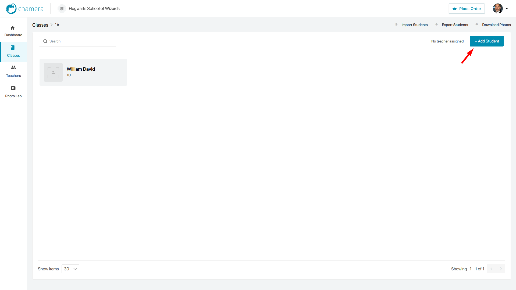Click the user avatar photo
The height and width of the screenshot is (290, 516).
[x=498, y=9]
